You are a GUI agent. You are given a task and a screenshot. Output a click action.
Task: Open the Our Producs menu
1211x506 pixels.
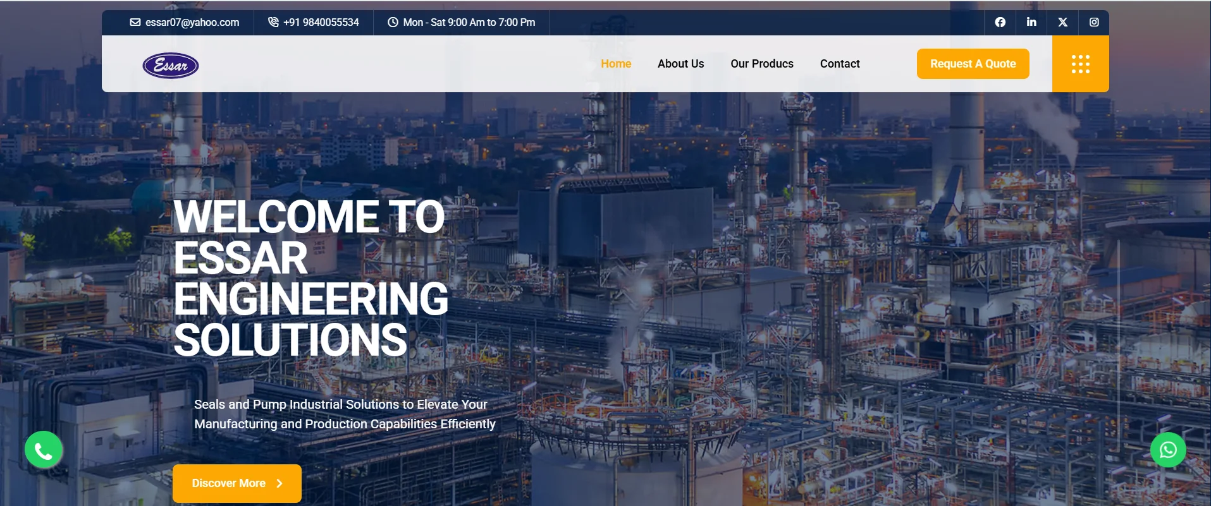pyautogui.click(x=762, y=64)
